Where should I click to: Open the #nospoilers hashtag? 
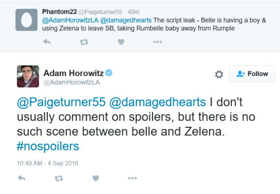click(48, 146)
